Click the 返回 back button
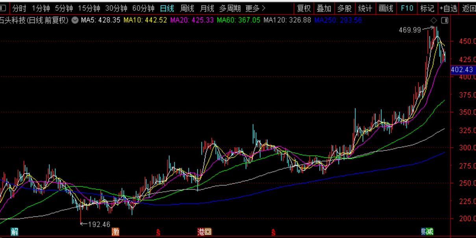Image resolution: width=476 pixels, height=238 pixels. coord(469,8)
